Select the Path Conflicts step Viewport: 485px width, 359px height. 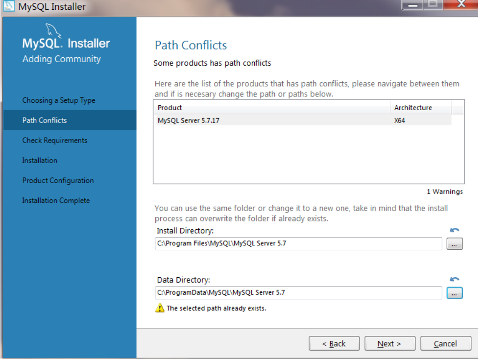tap(70, 120)
